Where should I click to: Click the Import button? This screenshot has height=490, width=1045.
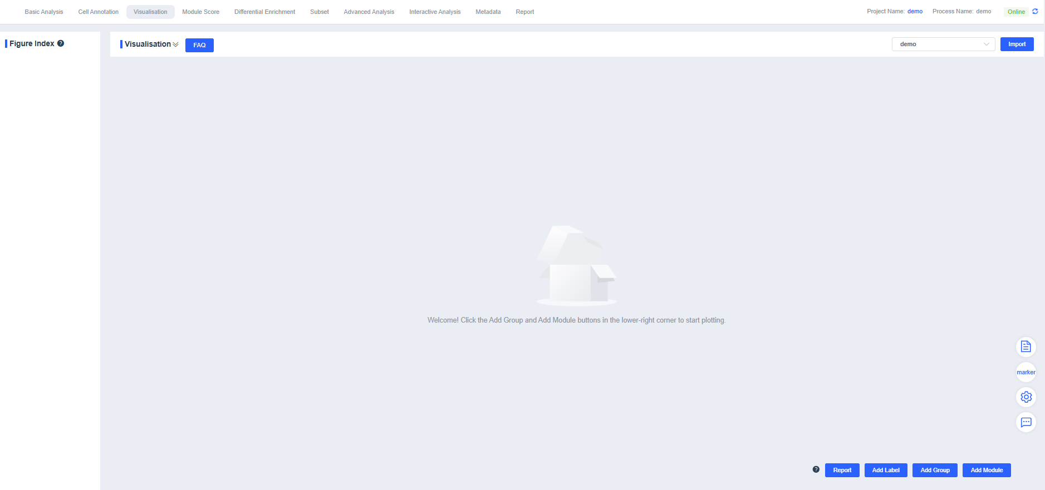[1017, 44]
